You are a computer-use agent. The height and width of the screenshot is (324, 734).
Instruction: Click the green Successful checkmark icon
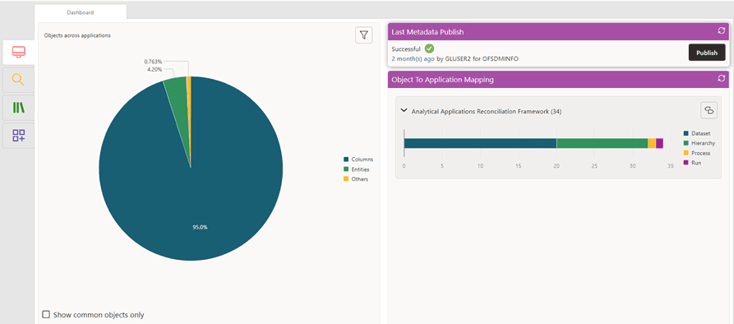tap(429, 49)
